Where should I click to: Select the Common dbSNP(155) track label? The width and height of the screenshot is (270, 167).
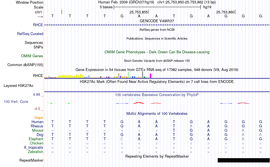25,65
